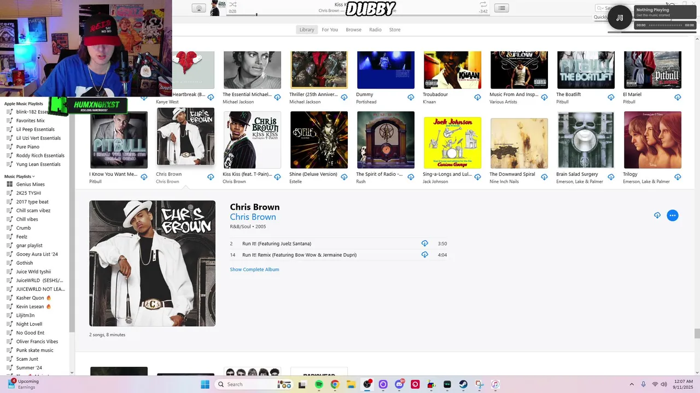Open The Downward Spiral album cover
The height and width of the screenshot is (393, 700).
[x=519, y=144]
